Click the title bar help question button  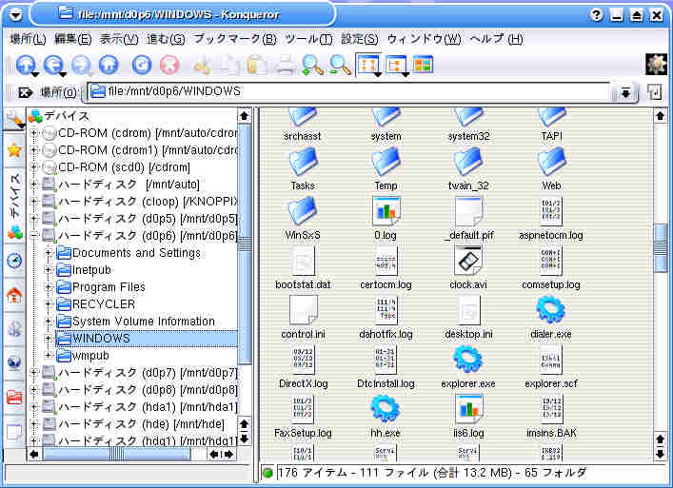pos(596,15)
